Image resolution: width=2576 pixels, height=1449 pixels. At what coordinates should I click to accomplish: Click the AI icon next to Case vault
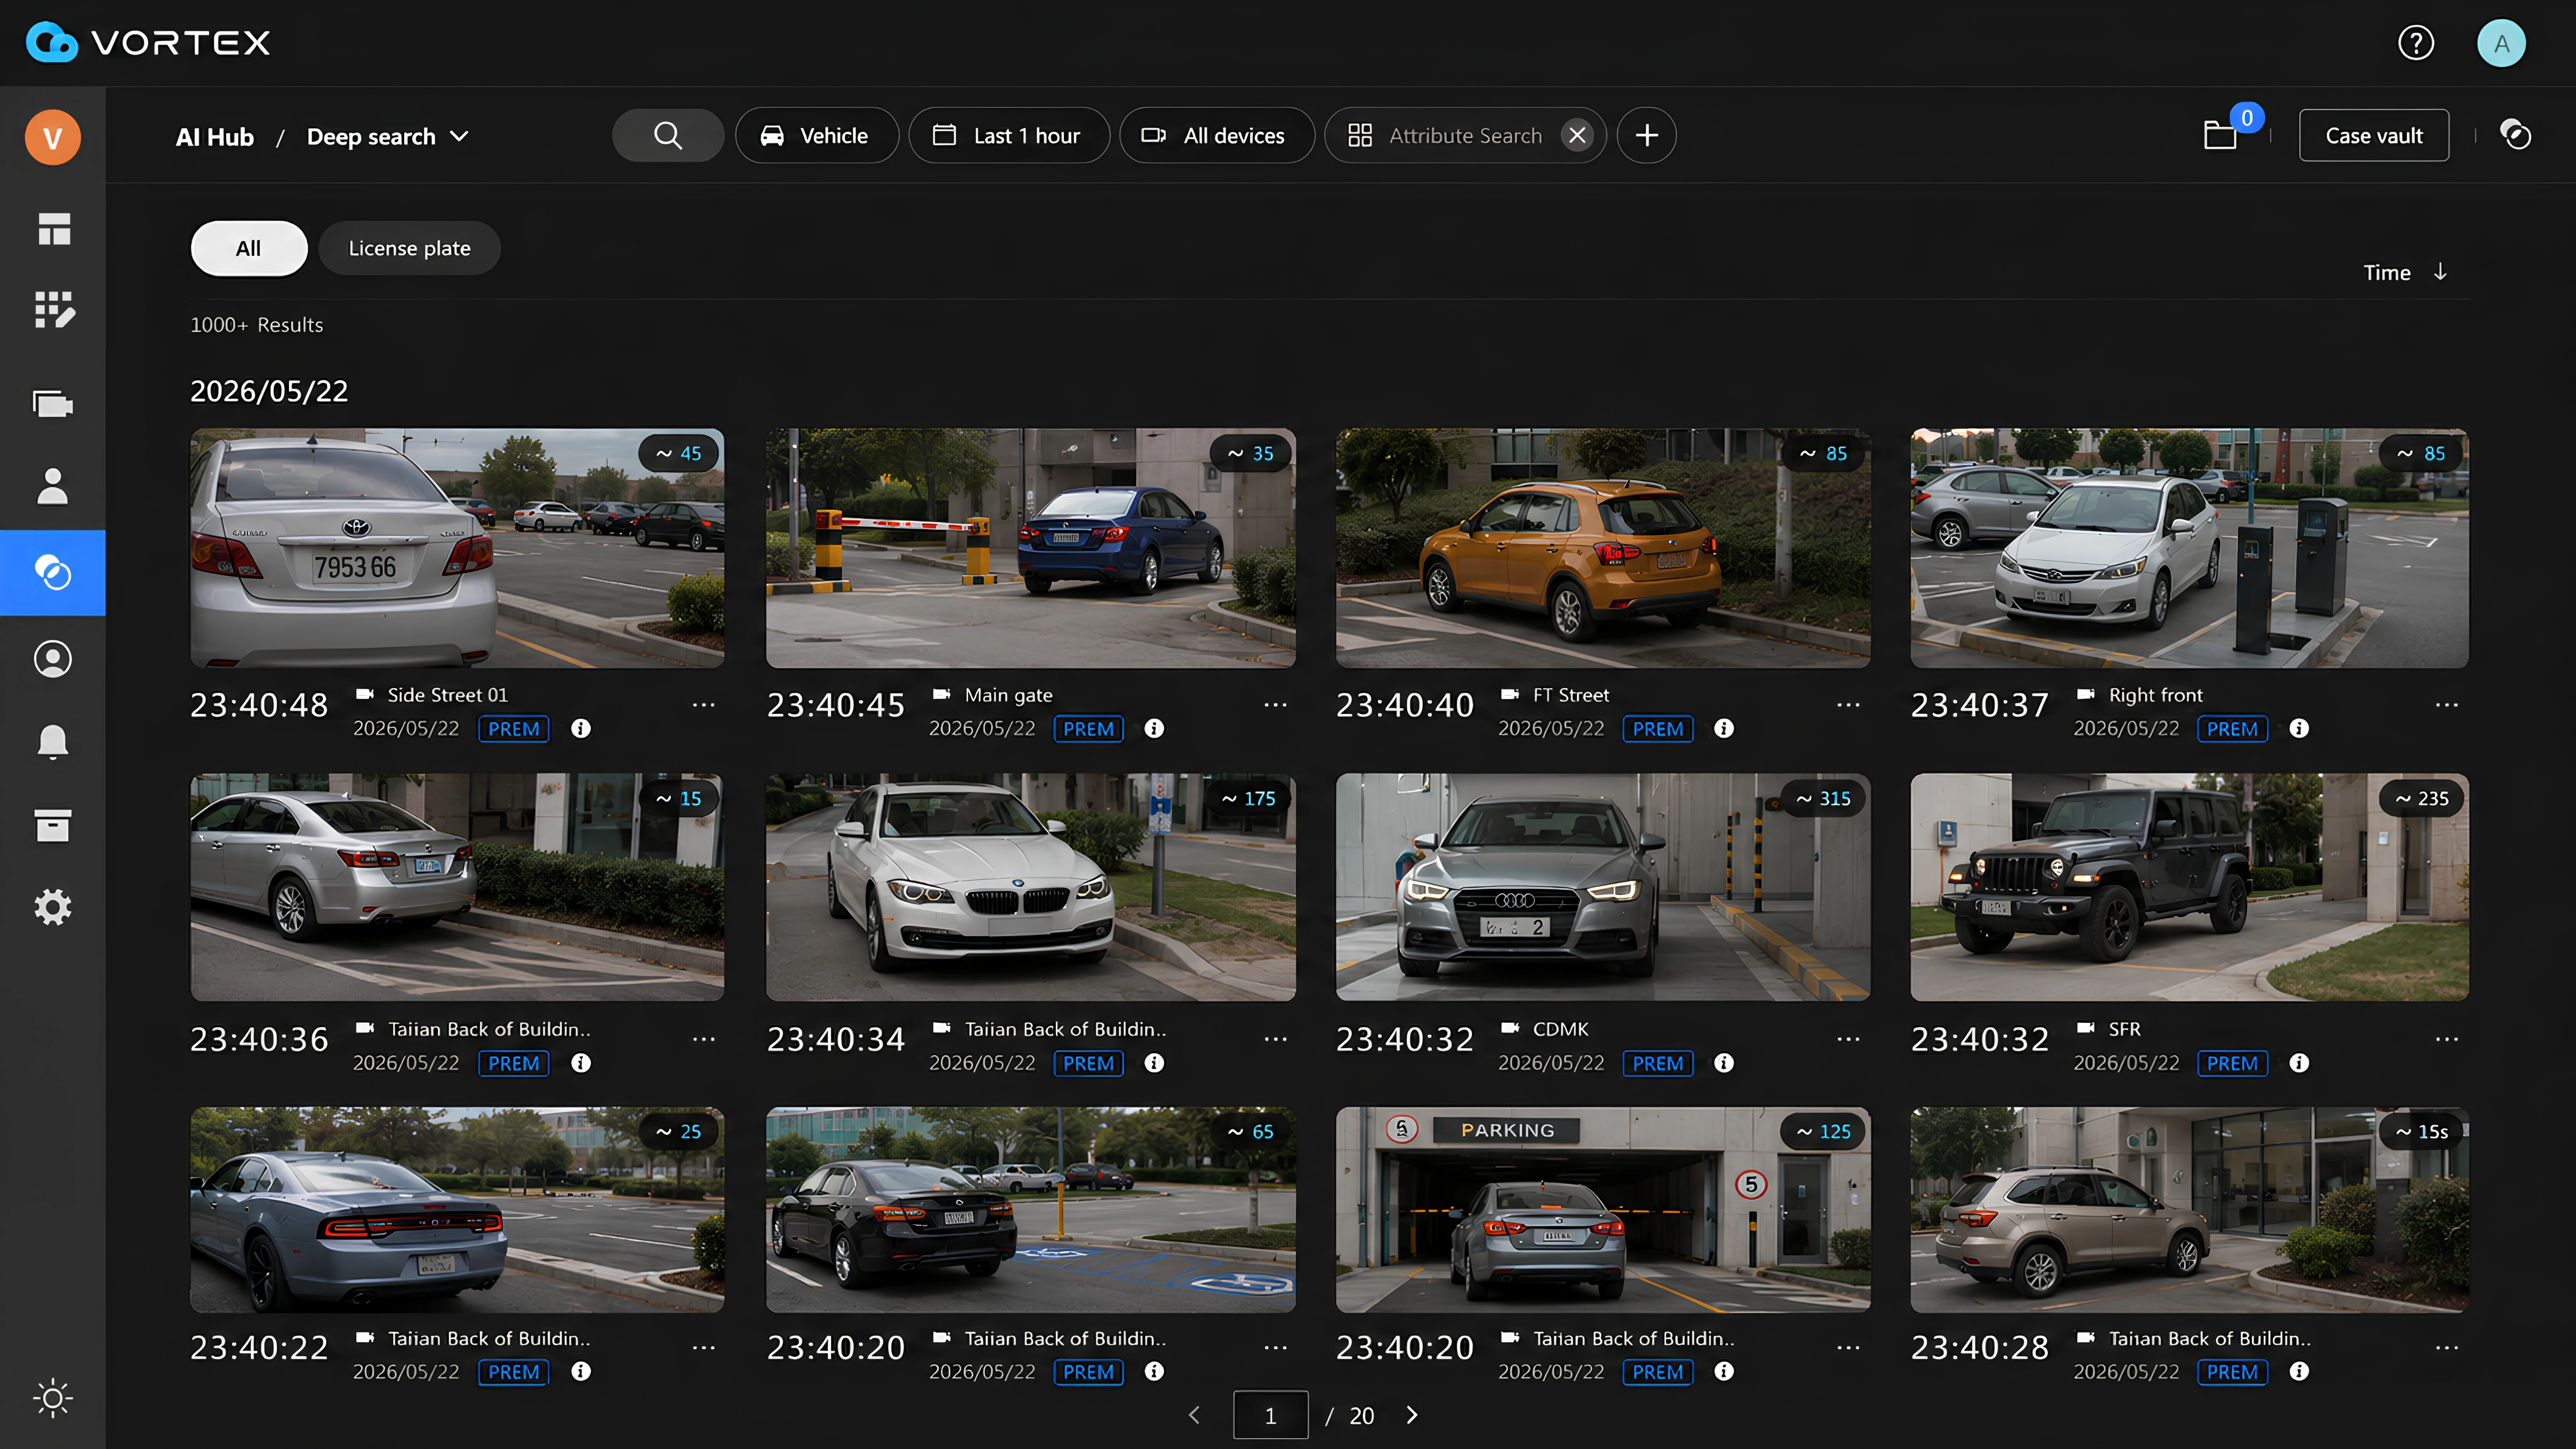pos(2515,134)
